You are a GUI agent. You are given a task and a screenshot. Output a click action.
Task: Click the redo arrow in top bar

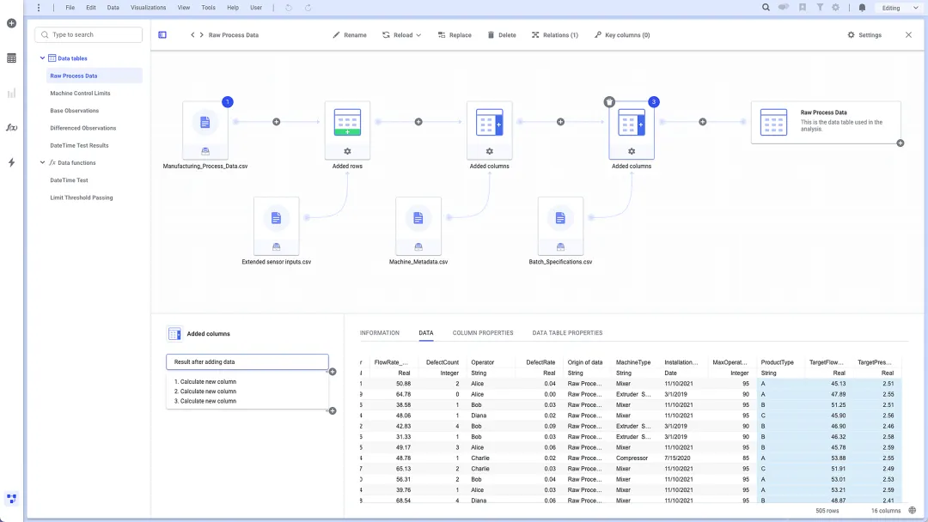point(308,8)
